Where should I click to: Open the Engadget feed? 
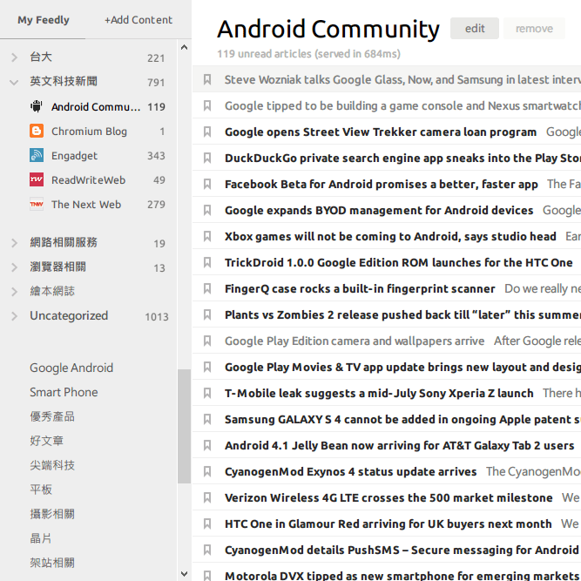[x=74, y=156]
